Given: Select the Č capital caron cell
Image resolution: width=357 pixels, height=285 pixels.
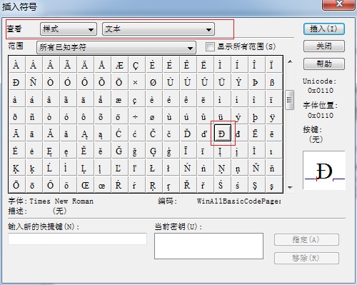Looking at the screenshot, I should [154, 134].
